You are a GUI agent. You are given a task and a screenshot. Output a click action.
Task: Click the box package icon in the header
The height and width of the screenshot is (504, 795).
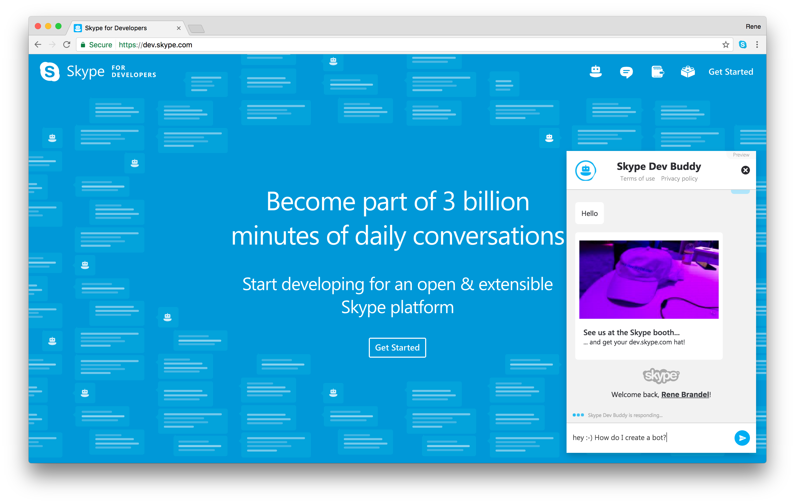(x=688, y=72)
